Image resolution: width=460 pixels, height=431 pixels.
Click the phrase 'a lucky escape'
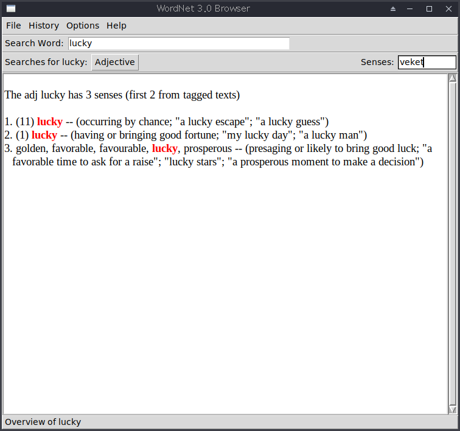click(212, 122)
